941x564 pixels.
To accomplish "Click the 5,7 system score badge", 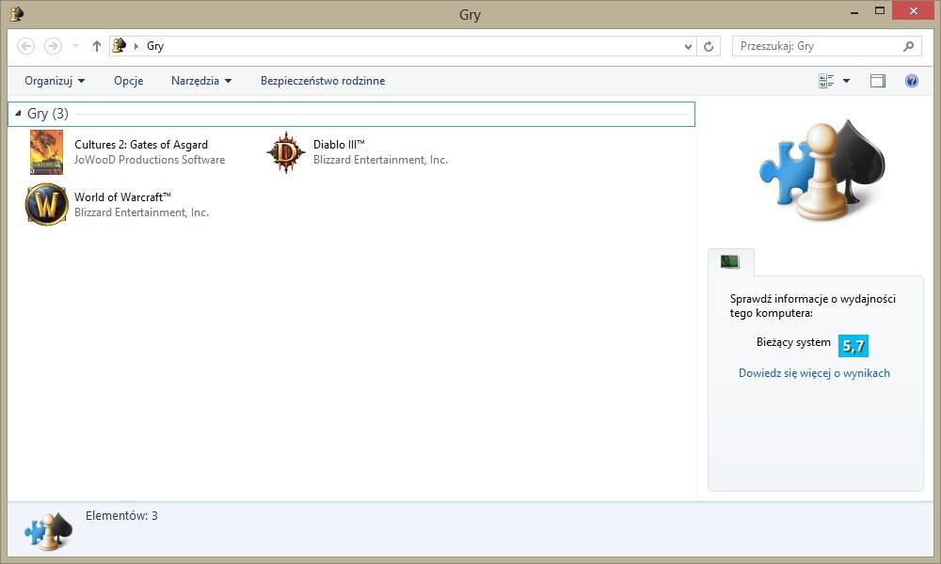I will (x=853, y=345).
